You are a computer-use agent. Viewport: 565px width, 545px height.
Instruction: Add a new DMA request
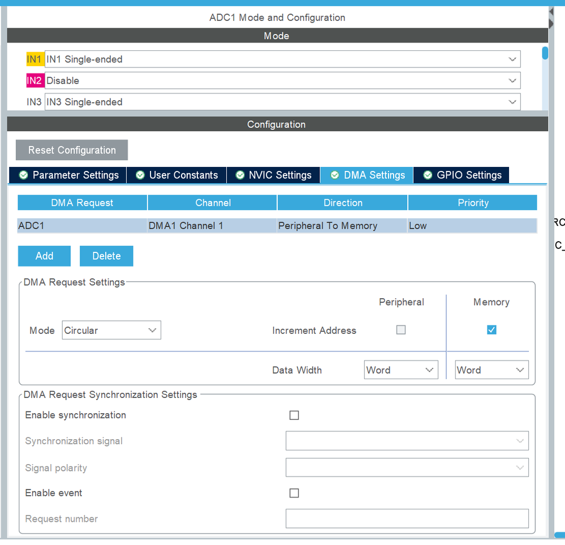pyautogui.click(x=44, y=256)
